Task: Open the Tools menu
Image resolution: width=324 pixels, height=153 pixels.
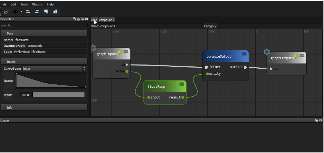Action: click(x=24, y=4)
